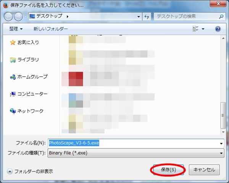Expand the arrow after デスクトップ breadcrumb
The width and height of the screenshot is (229, 183).
(x=68, y=17)
